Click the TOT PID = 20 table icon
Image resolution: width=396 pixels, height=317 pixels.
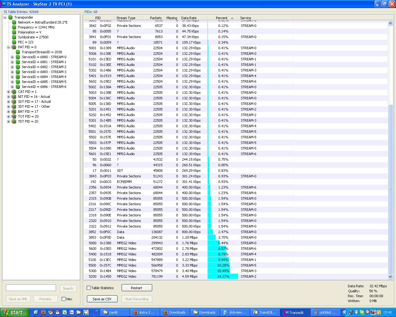tap(14, 116)
